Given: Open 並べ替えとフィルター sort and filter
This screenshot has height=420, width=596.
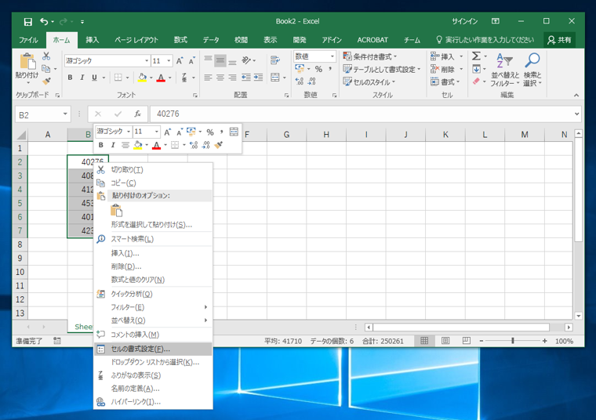Looking at the screenshot, I should click(x=504, y=70).
